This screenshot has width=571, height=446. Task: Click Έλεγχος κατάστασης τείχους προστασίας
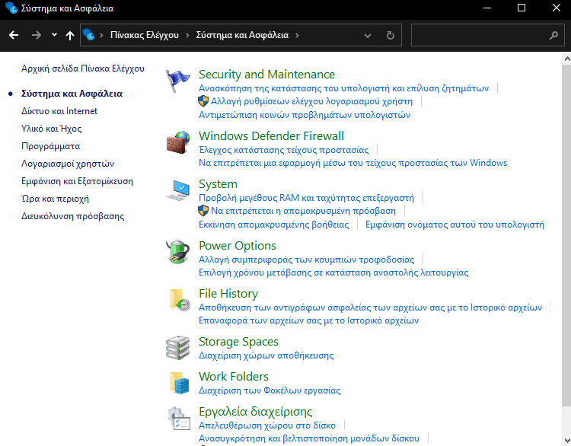coord(284,150)
